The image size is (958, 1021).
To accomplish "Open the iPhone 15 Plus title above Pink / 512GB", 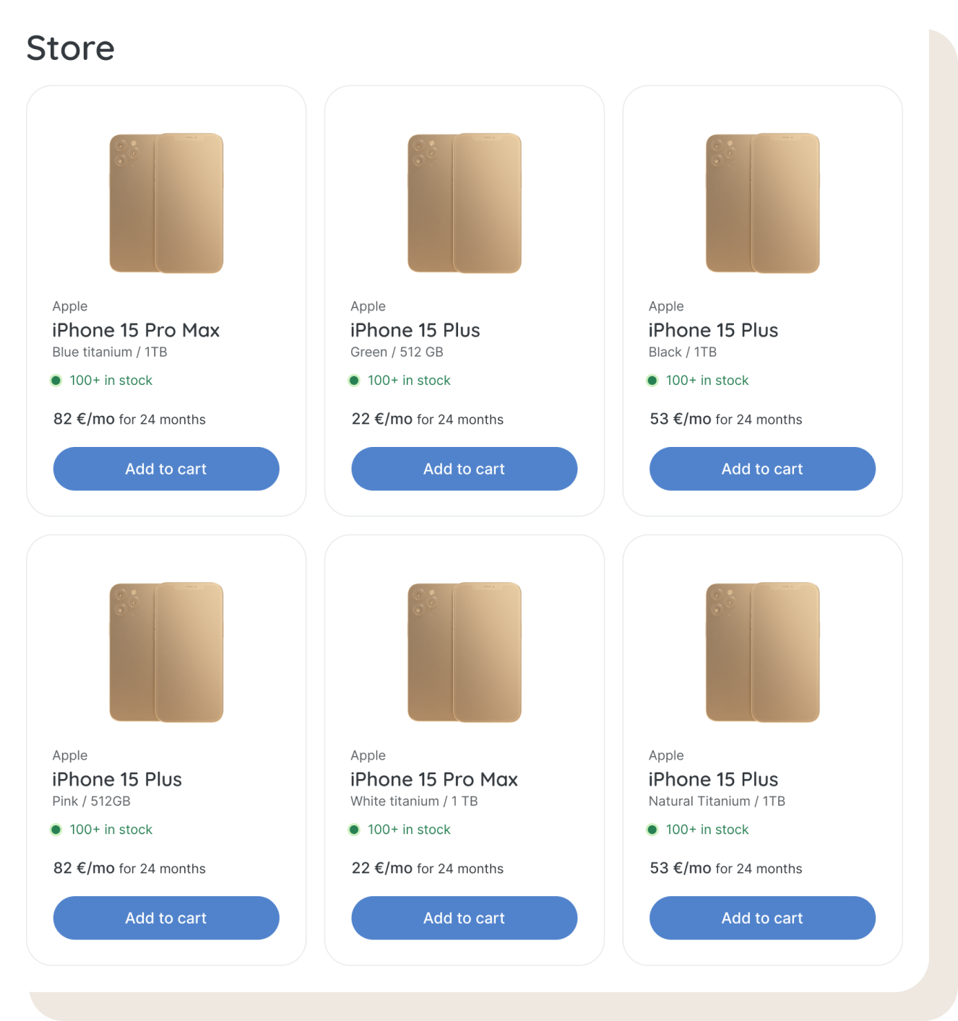I will pos(117,779).
